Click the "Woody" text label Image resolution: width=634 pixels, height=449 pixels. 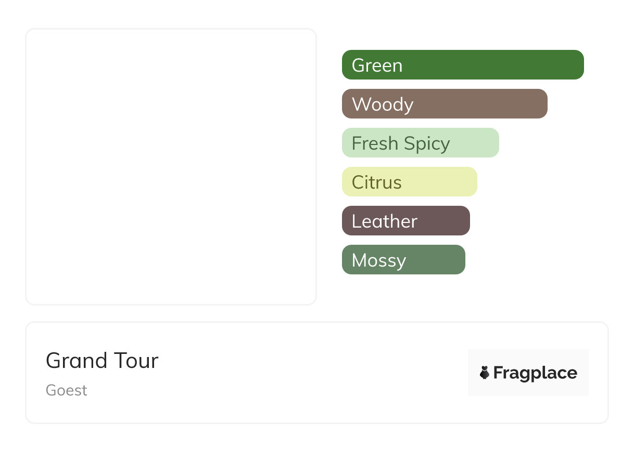[383, 104]
